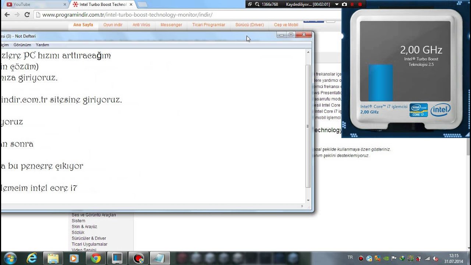Close the YouTube tab
This screenshot has width=471, height=265.
(65, 4)
